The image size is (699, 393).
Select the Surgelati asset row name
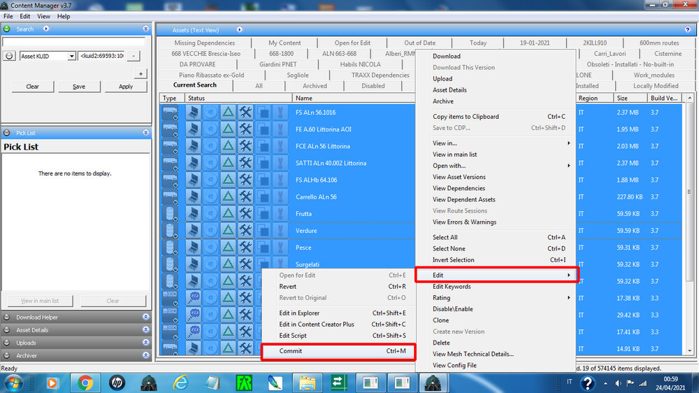pyautogui.click(x=308, y=264)
